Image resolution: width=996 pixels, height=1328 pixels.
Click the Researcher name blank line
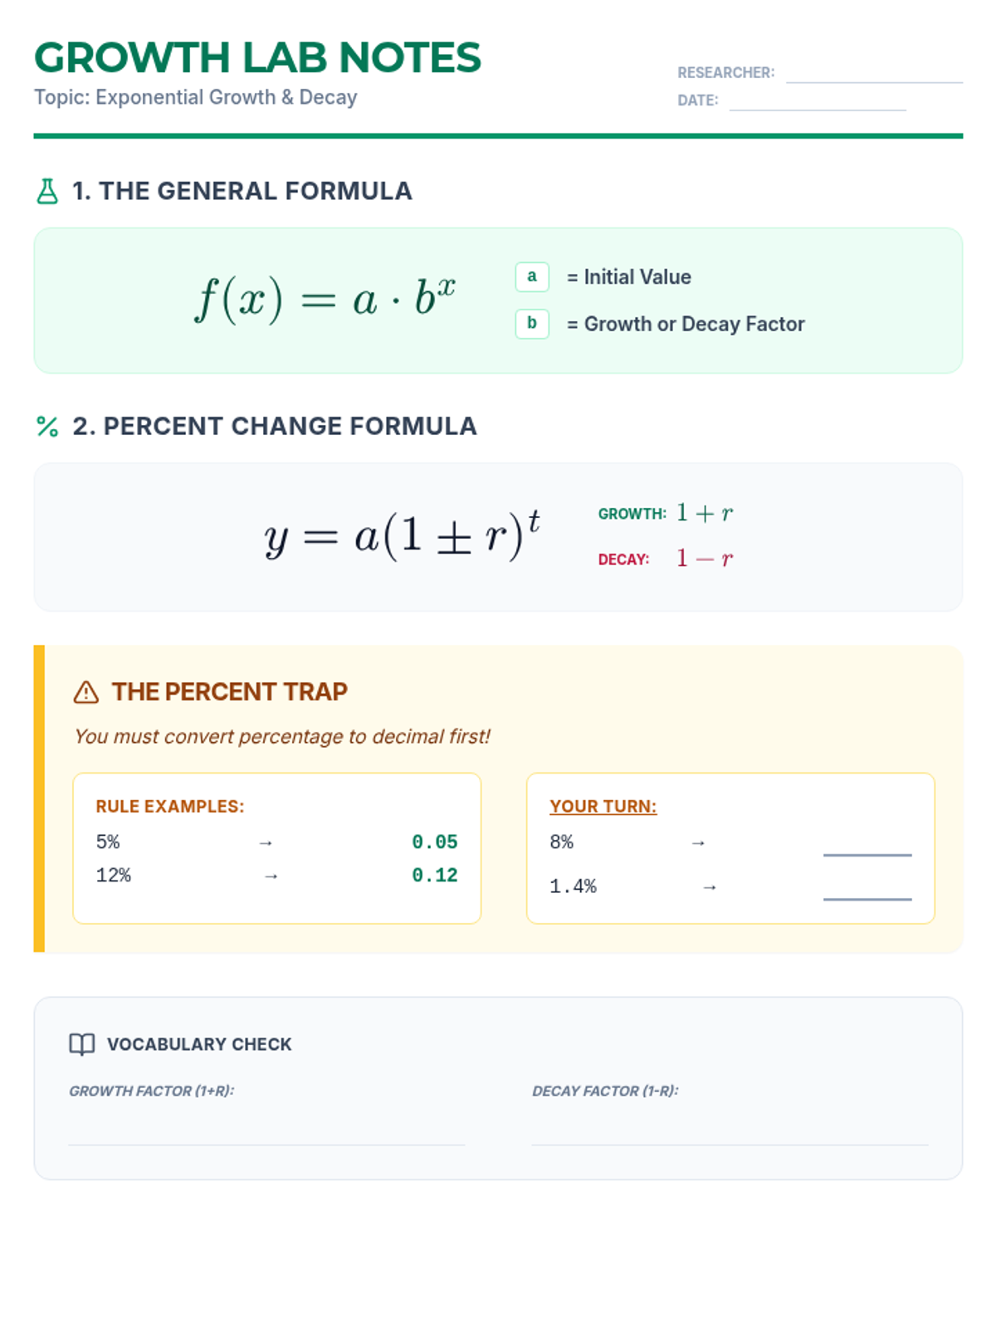pyautogui.click(x=874, y=75)
